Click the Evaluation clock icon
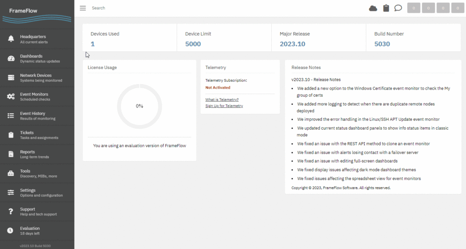 tap(10, 231)
